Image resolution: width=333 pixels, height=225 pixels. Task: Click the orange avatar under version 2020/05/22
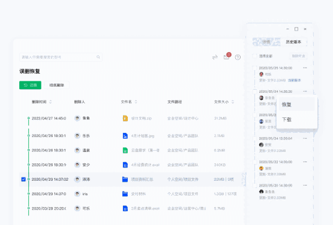tap(261, 168)
